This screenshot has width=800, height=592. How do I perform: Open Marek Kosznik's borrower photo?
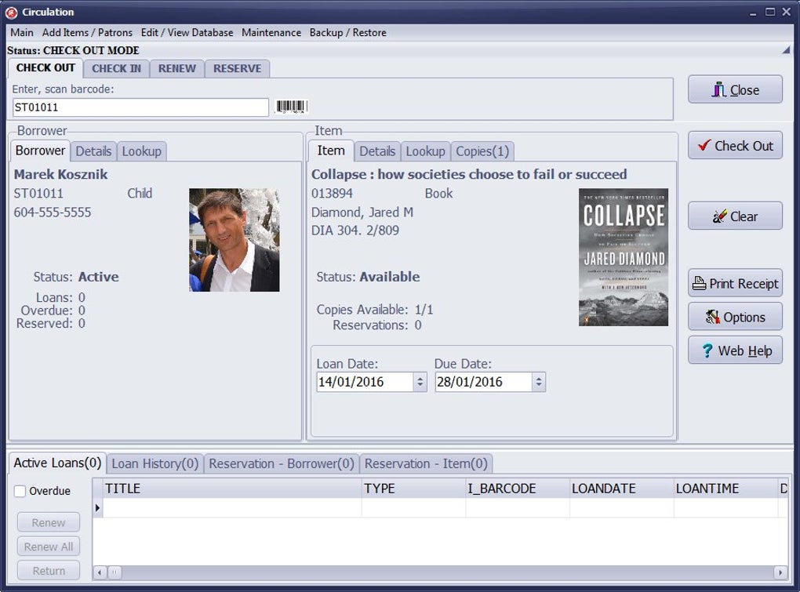235,240
